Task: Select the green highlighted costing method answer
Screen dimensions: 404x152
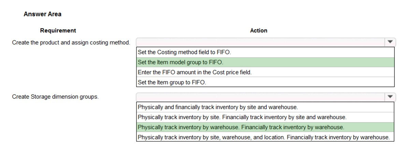Action: pyautogui.click(x=265, y=62)
